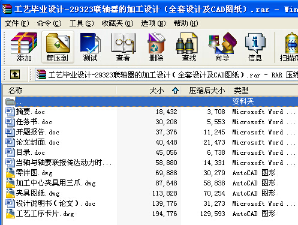The width and height of the screenshot is (298, 225).
Task: Show archive 信息 (Info)
Action: [x=255, y=47]
